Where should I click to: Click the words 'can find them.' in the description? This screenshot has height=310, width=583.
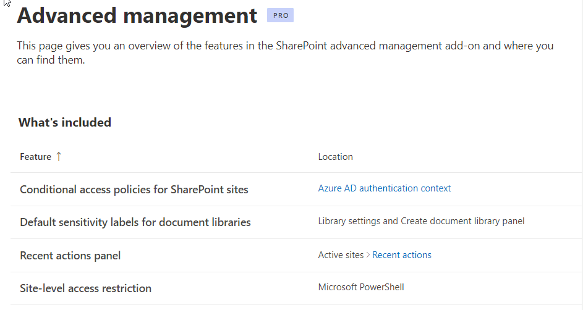[x=51, y=60]
